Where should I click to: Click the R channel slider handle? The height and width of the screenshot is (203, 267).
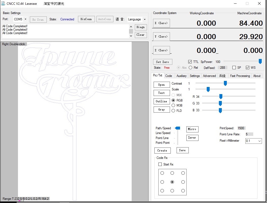(x=221, y=96)
